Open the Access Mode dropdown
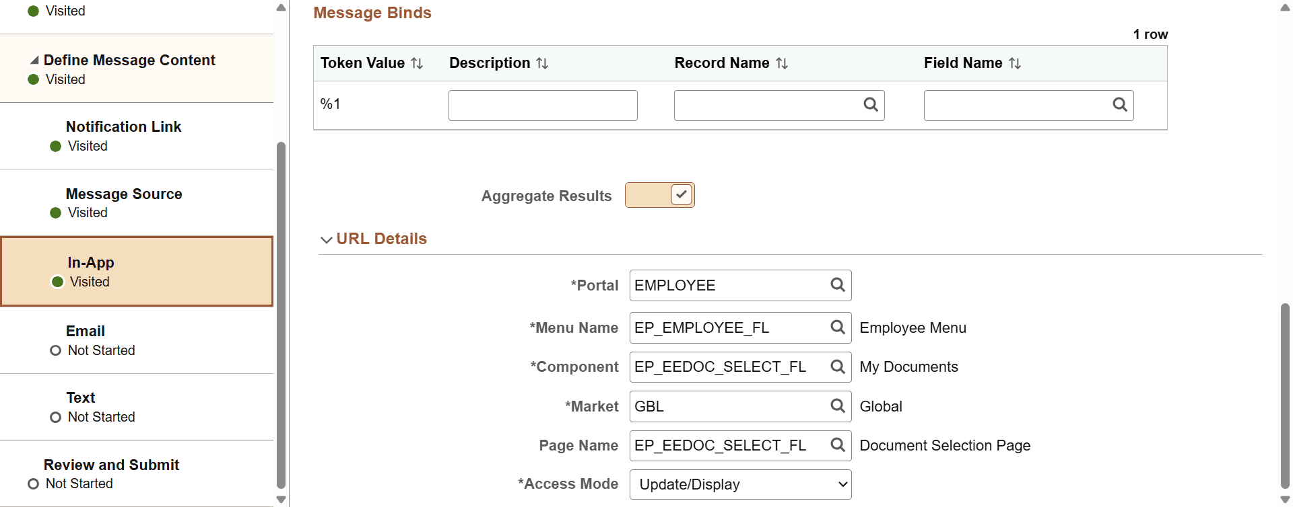This screenshot has height=507, width=1293. [x=740, y=484]
